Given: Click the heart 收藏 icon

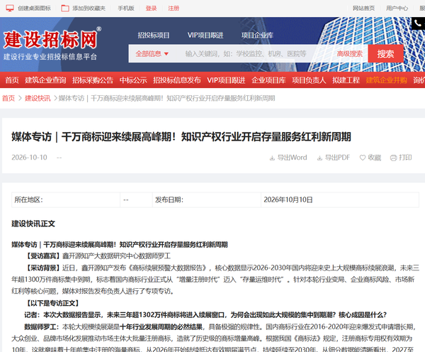Looking at the screenshot, I should (x=363, y=158).
